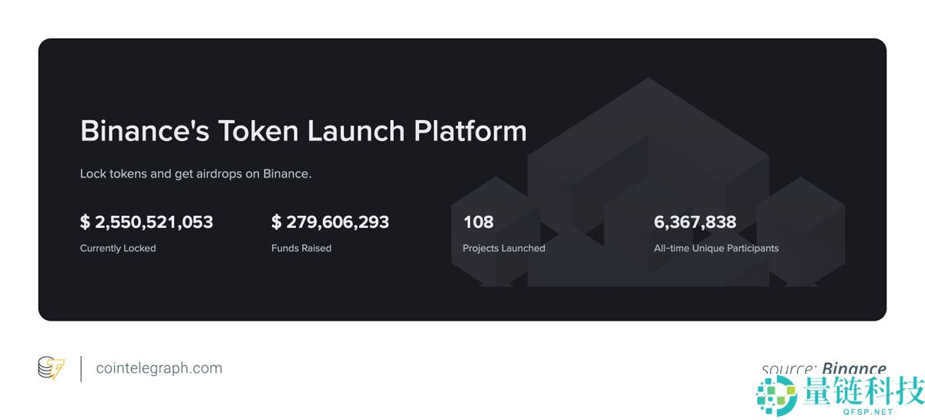Click the green pixelated watermark logo
The height and width of the screenshot is (420, 925).
(776, 397)
